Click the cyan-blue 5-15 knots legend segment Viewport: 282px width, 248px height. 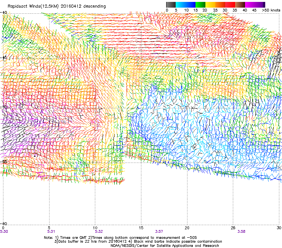tap(186, 5)
